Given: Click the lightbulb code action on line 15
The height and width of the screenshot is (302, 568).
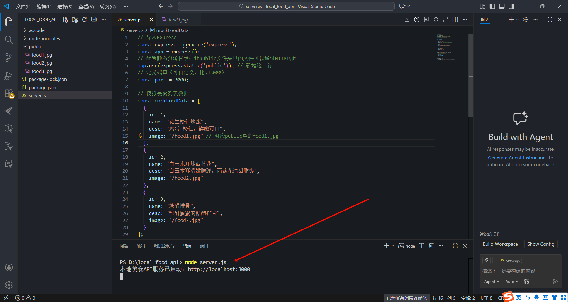Looking at the screenshot, I should pos(141,136).
